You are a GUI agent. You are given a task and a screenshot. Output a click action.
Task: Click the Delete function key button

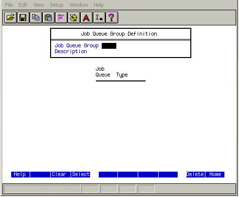point(196,175)
